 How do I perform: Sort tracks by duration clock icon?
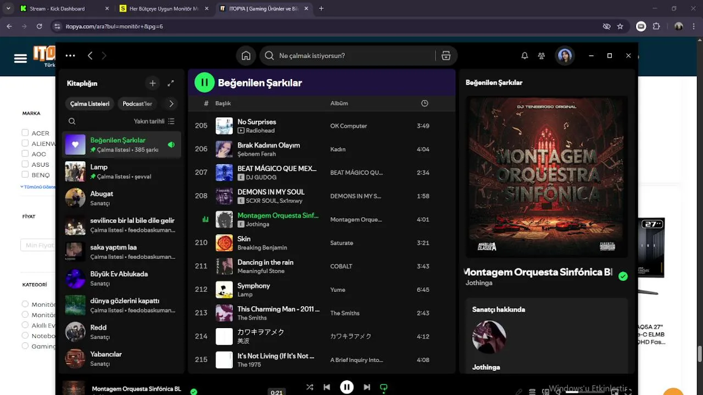(x=425, y=103)
